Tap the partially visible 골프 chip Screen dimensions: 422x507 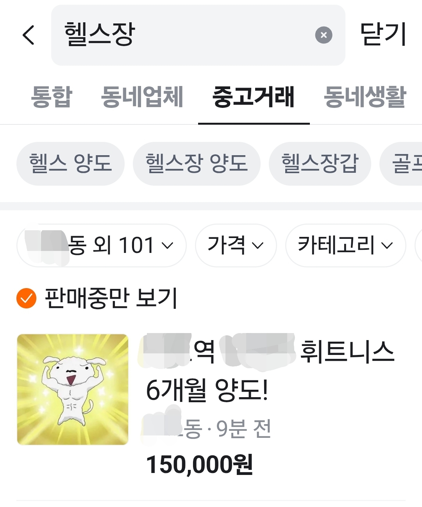pos(402,163)
